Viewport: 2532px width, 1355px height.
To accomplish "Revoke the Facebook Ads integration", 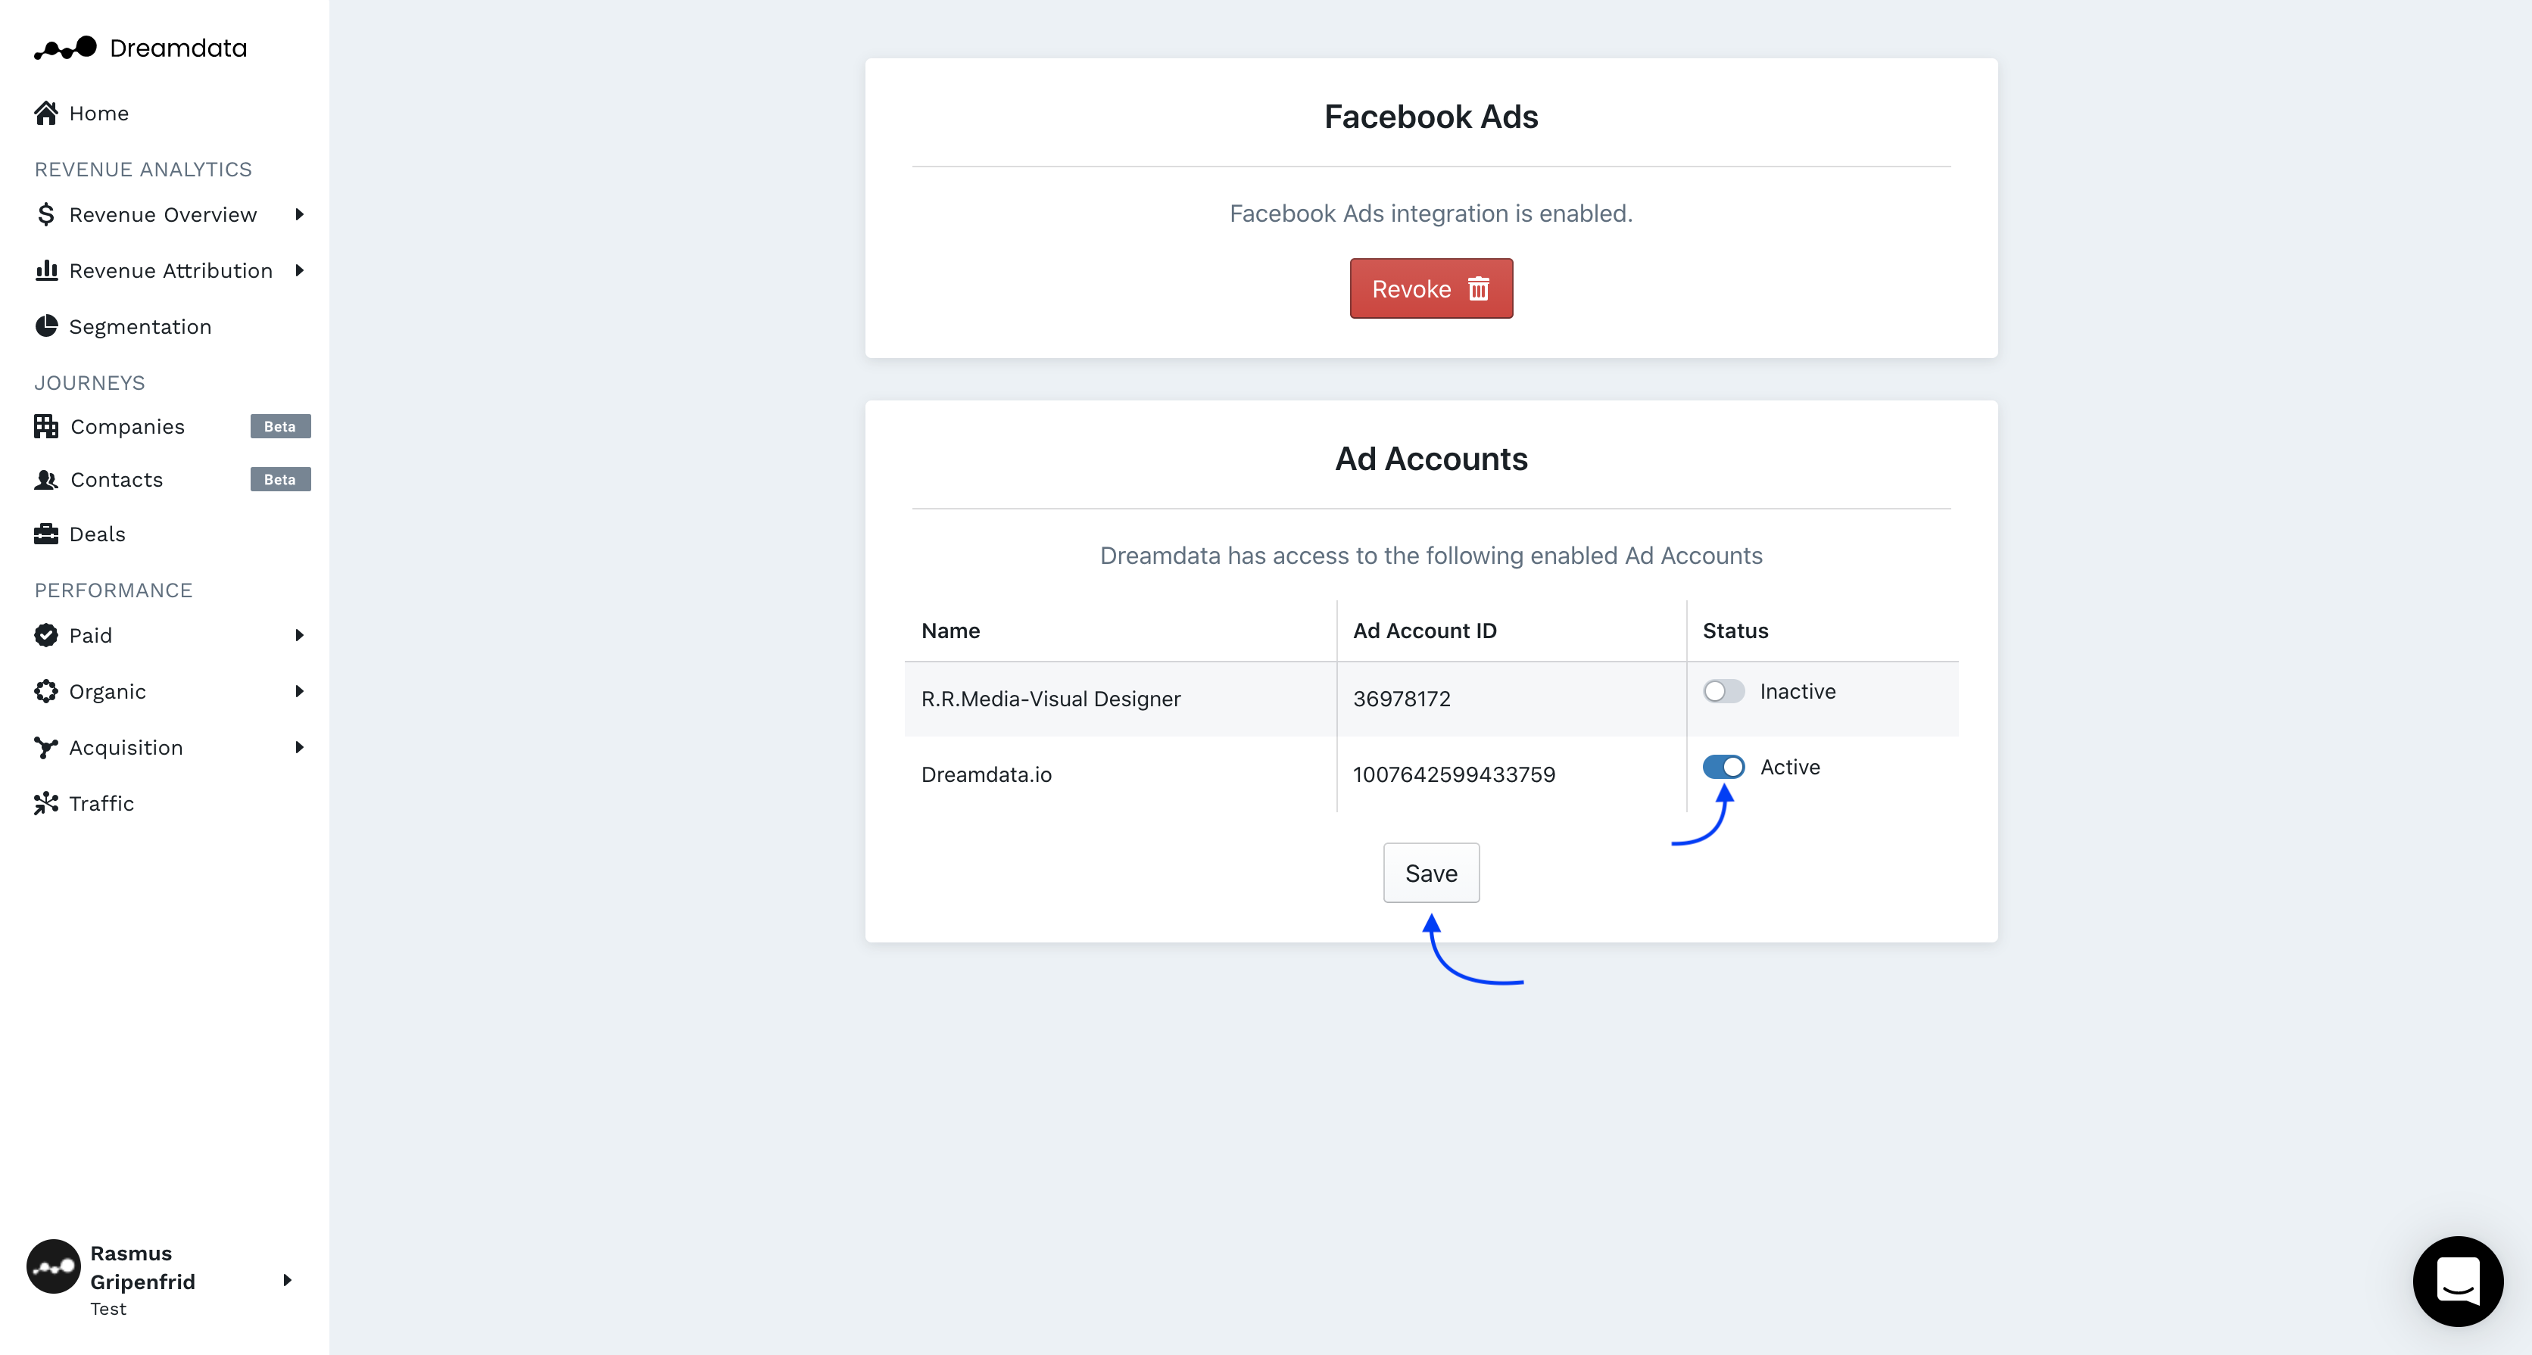I will coord(1431,289).
